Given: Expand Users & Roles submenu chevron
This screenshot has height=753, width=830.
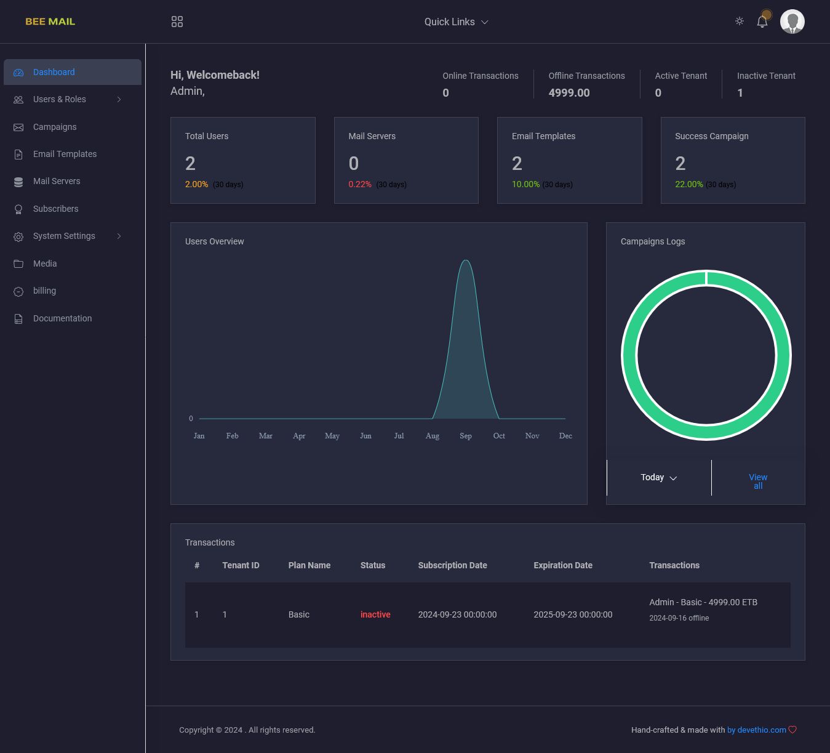Looking at the screenshot, I should click(x=119, y=99).
